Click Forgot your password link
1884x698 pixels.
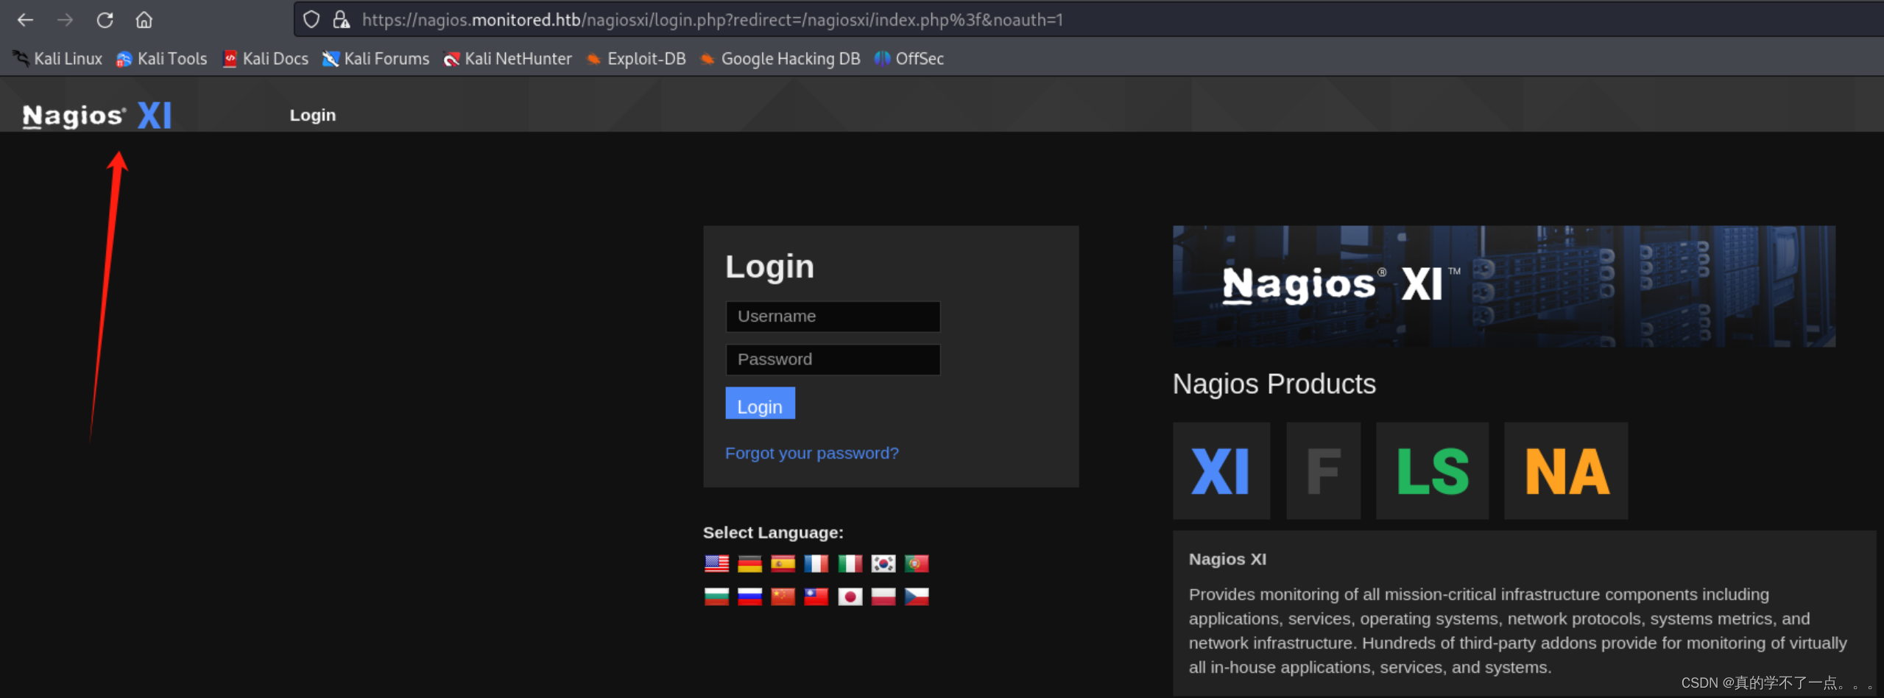pyautogui.click(x=812, y=454)
